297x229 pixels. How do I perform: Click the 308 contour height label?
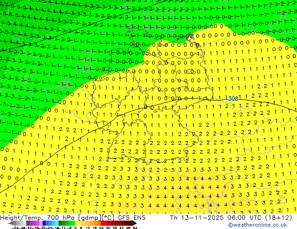pyautogui.click(x=233, y=99)
